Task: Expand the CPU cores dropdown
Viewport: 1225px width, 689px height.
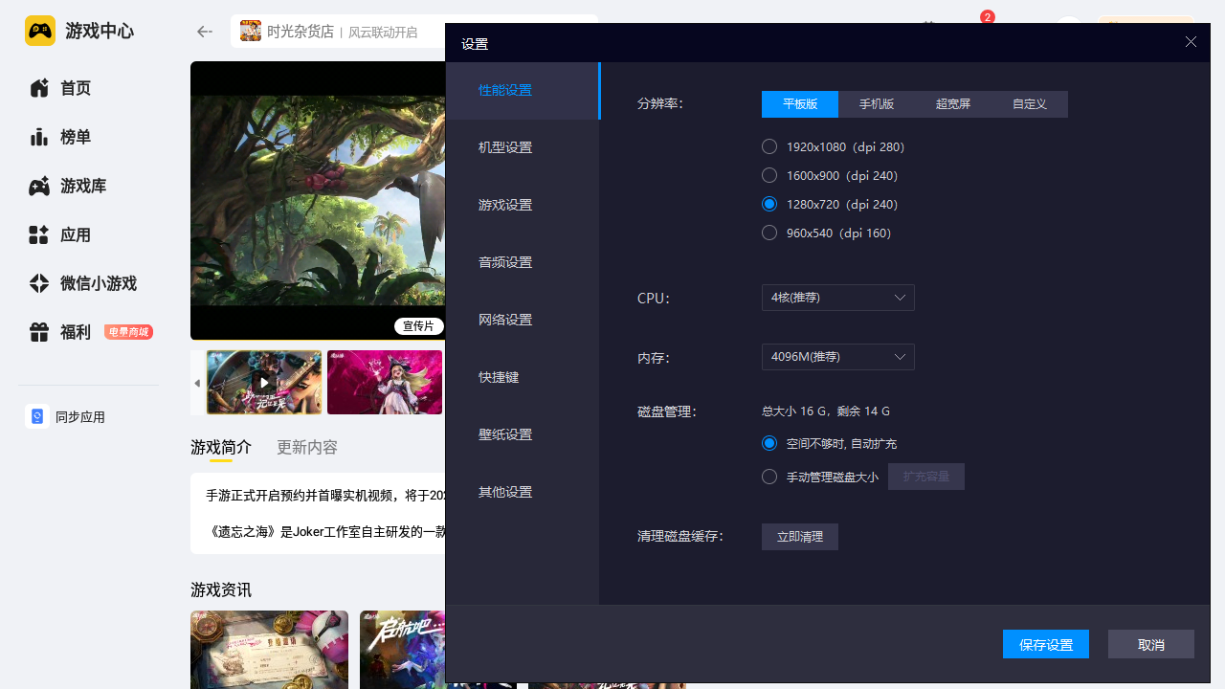Action: pyautogui.click(x=837, y=298)
